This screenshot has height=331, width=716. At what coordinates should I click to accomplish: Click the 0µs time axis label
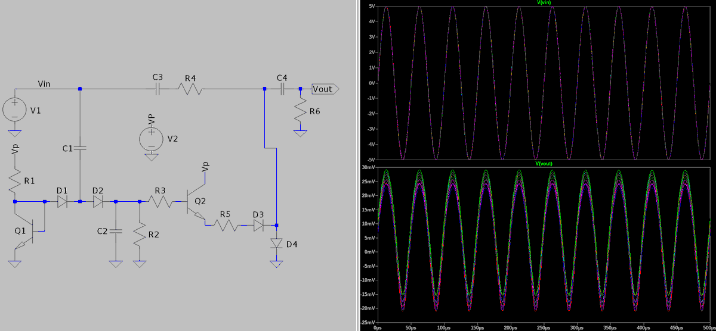click(377, 327)
